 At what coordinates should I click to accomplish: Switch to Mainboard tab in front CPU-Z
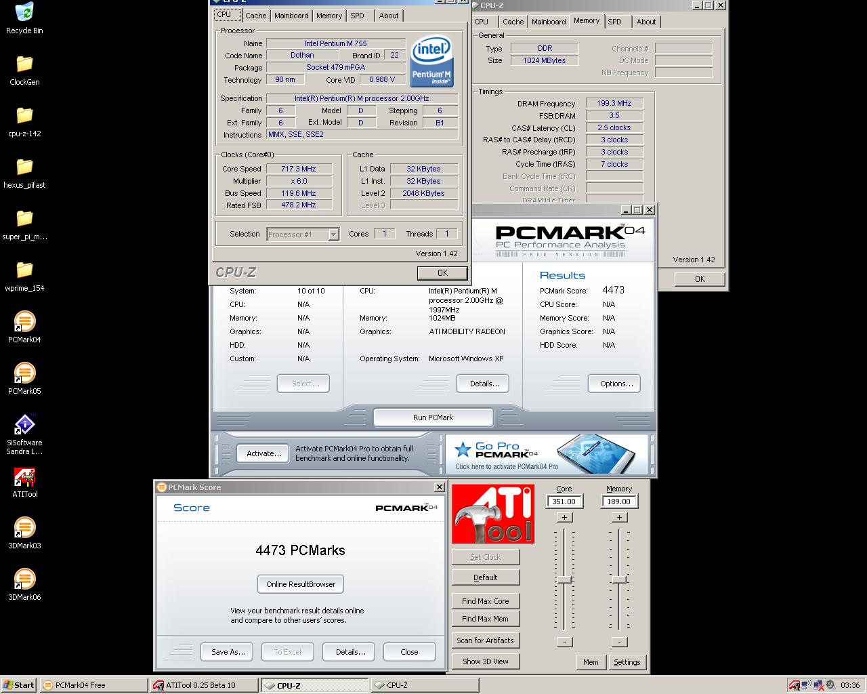point(291,16)
